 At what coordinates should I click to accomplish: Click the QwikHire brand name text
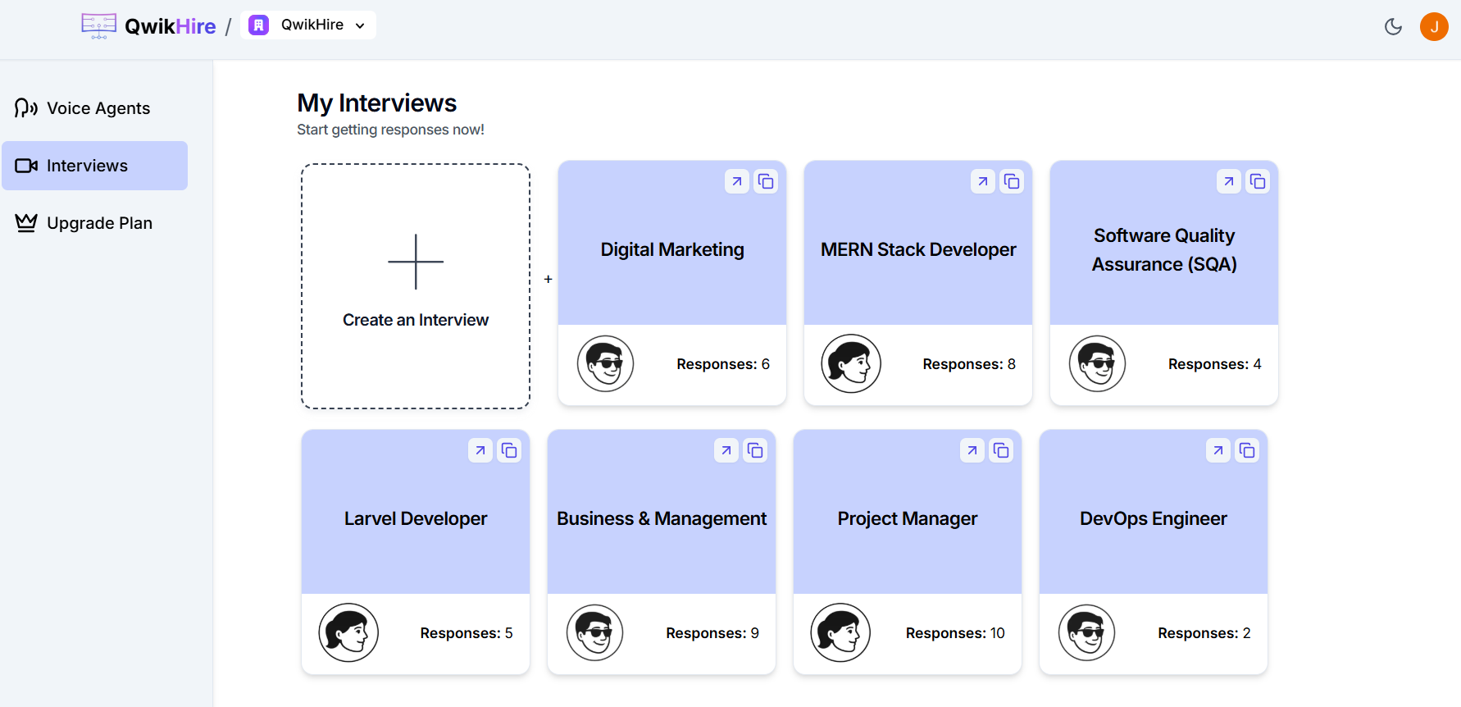coord(171,26)
